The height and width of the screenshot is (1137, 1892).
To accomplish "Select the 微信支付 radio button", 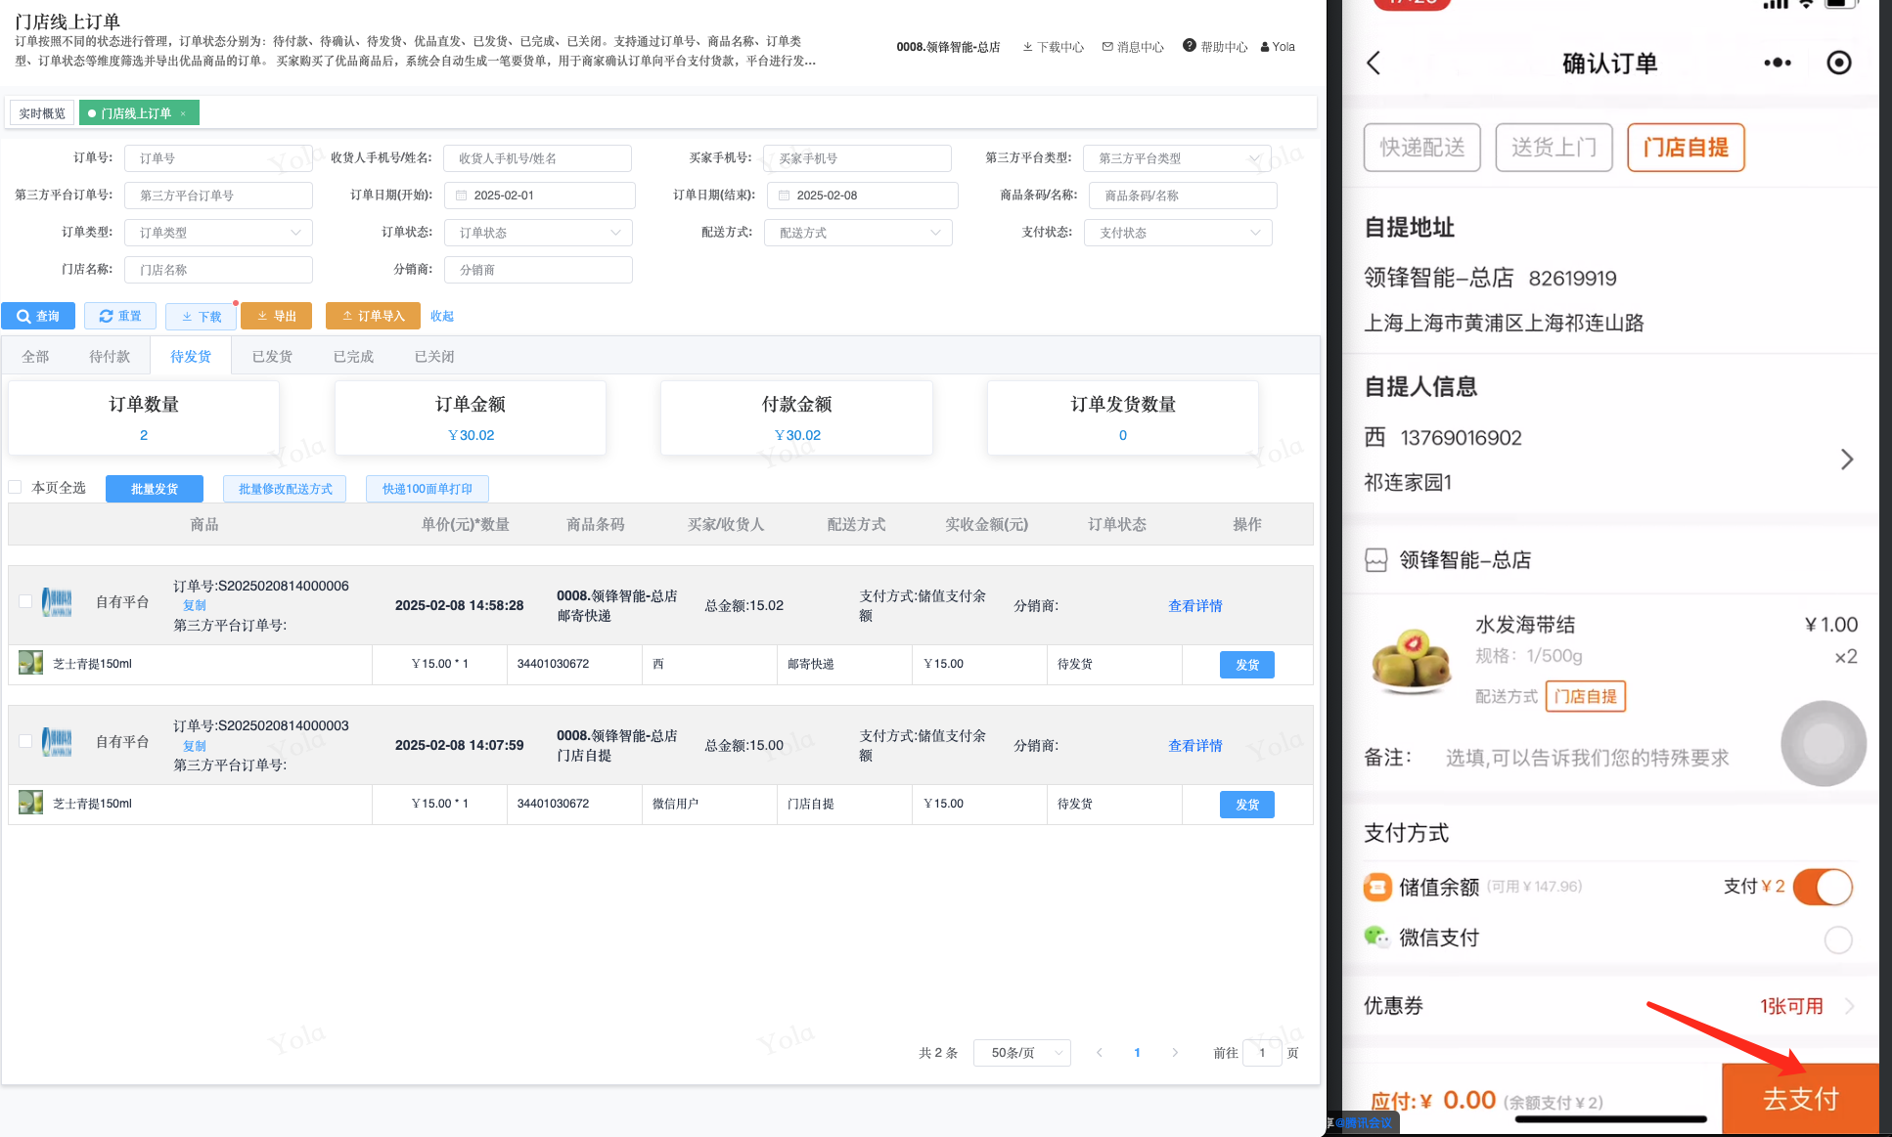I will tap(1837, 940).
